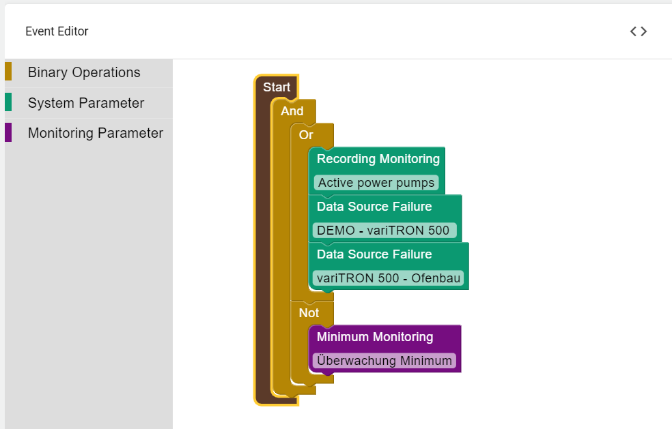Open the Active power pumps dropdown
This screenshot has height=429, width=672.
(x=376, y=183)
